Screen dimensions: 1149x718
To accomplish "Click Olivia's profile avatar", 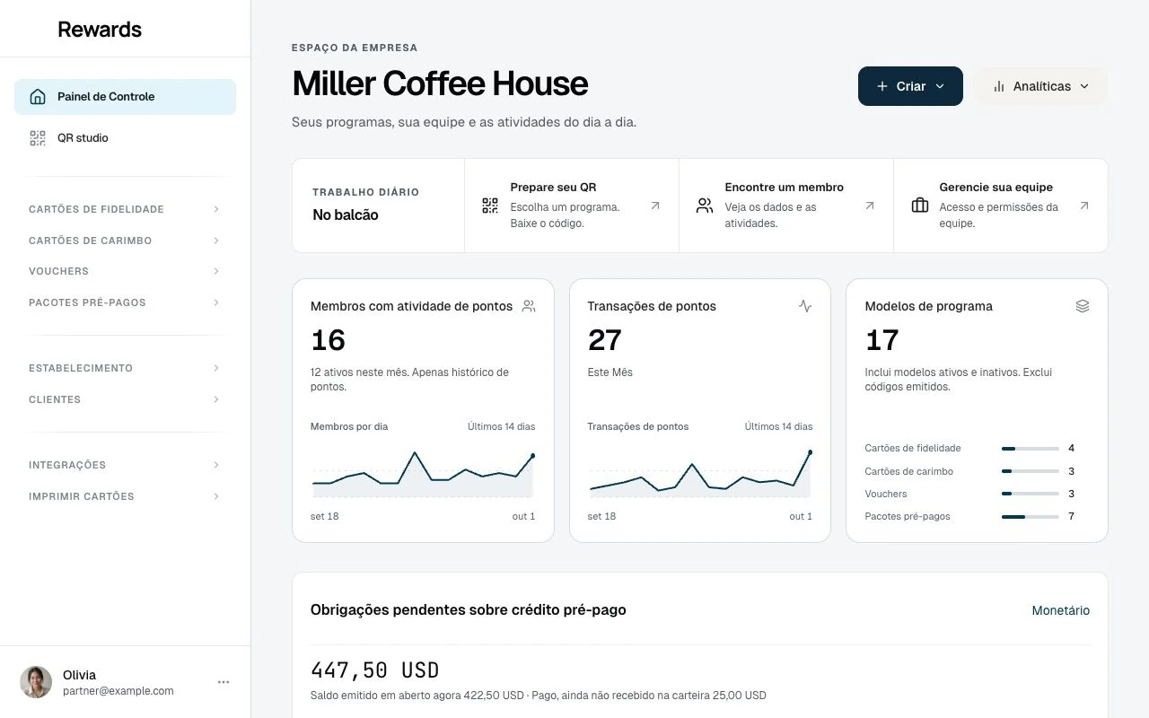I will (36, 682).
